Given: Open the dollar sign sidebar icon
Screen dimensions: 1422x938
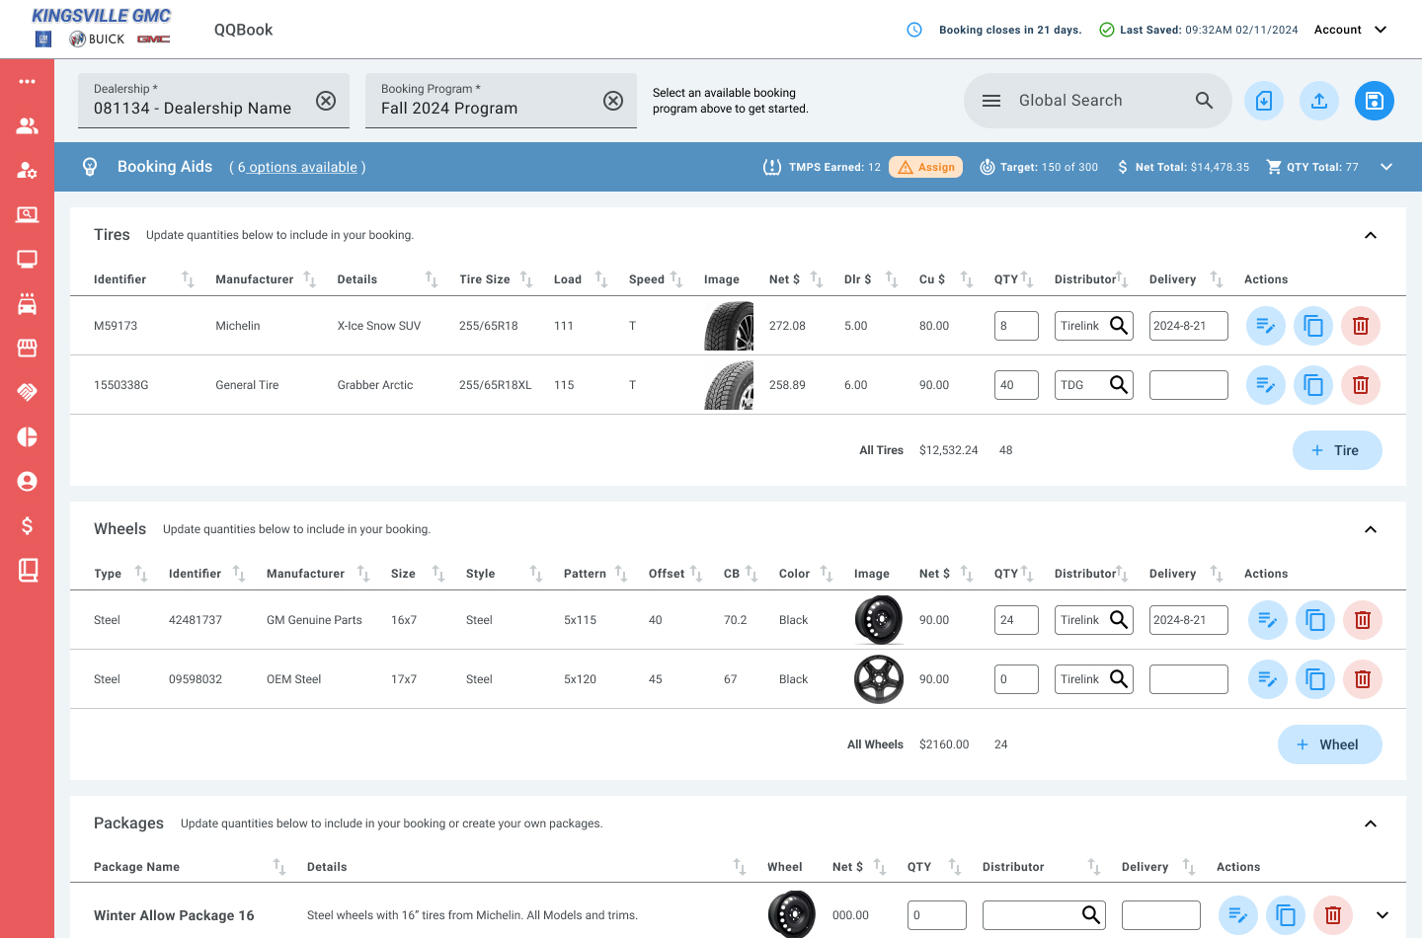Looking at the screenshot, I should (27, 525).
